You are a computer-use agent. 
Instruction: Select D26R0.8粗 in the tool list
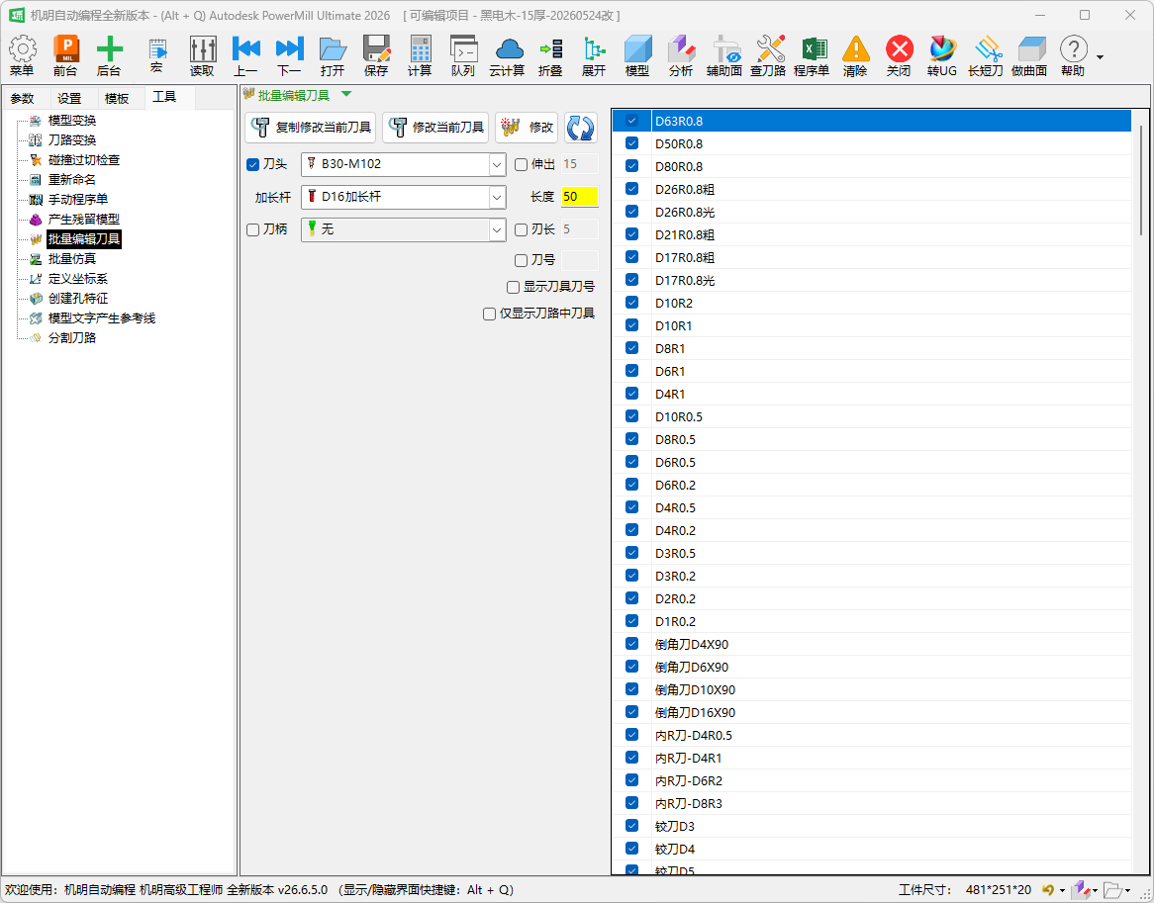(x=871, y=189)
